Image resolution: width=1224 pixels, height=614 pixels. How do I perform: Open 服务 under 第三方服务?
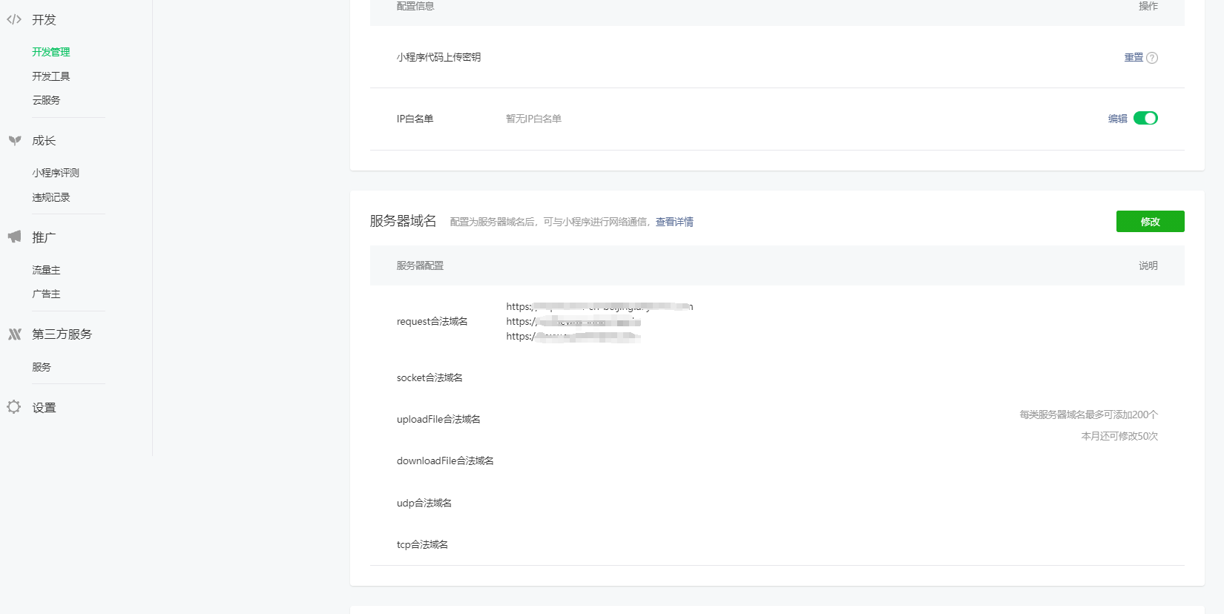coord(42,367)
